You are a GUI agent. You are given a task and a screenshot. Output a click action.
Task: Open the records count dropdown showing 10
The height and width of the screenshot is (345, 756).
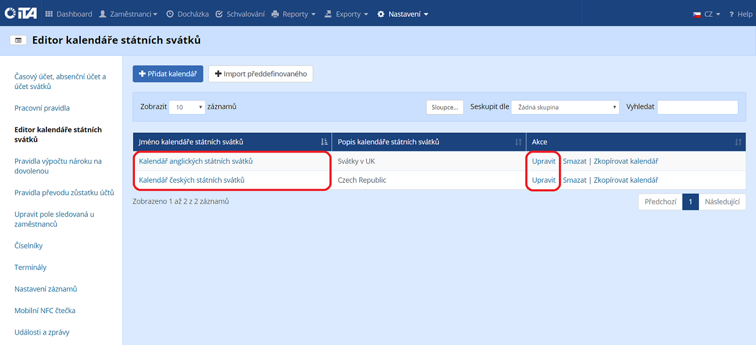pyautogui.click(x=187, y=107)
